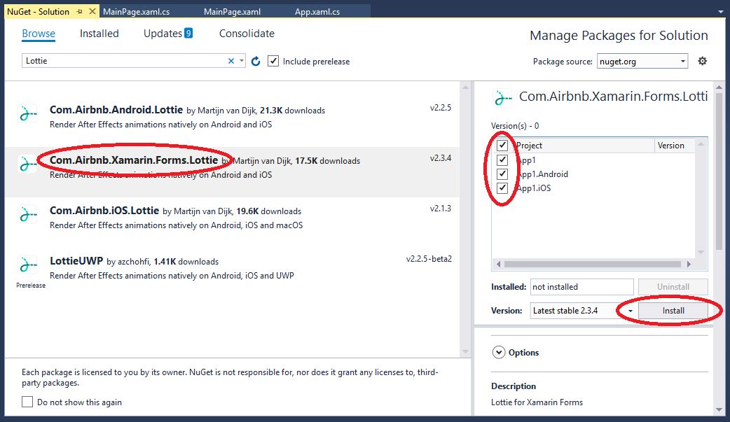Viewport: 730px width, 422px height.
Task: Switch to MainPage.xaml.cs document tab
Action: (137, 12)
